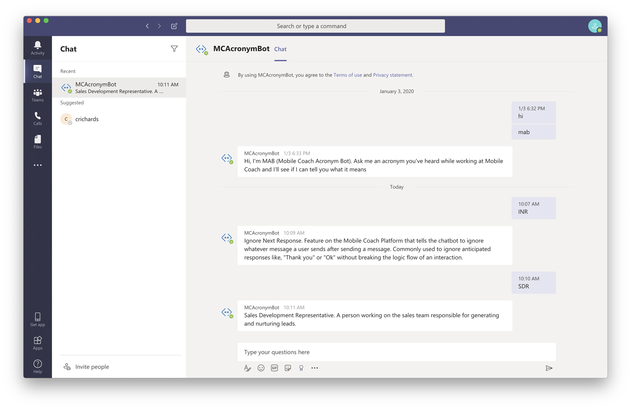Image resolution: width=631 pixels, height=409 pixels.
Task: Go back with the left arrow
Action: point(147,26)
